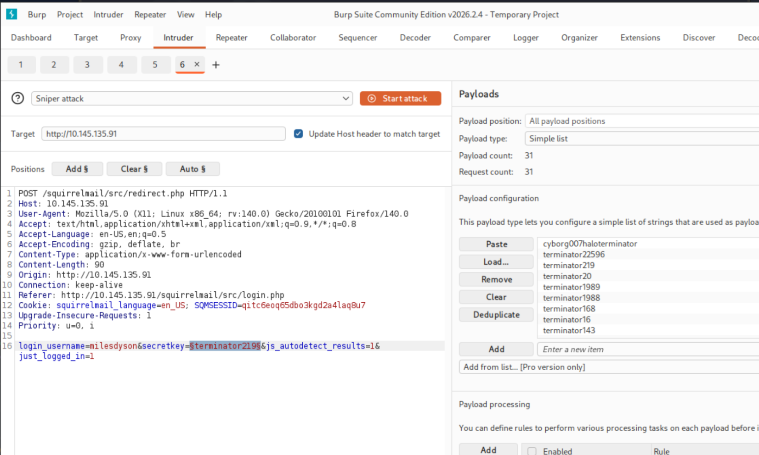Click the Burp Suite logo icon
The image size is (759, 455).
point(11,14)
